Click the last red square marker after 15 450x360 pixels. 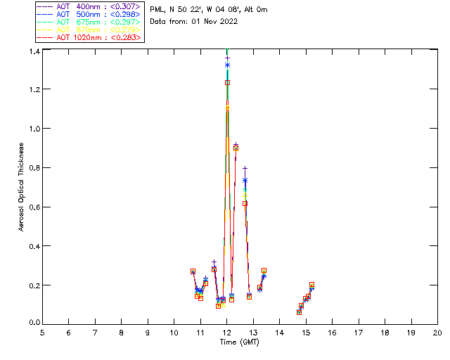click(311, 285)
